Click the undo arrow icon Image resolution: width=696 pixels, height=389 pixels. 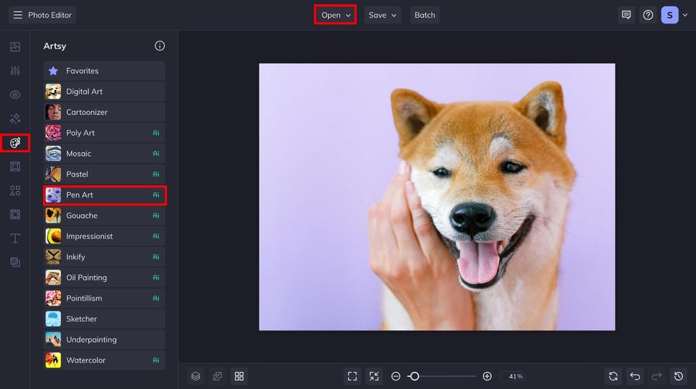tap(636, 376)
